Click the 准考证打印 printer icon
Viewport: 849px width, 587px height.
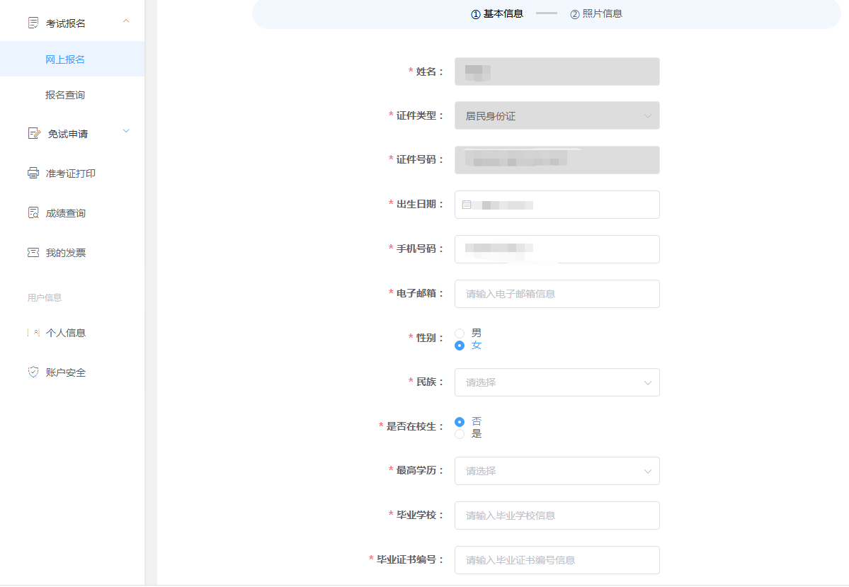(33, 173)
